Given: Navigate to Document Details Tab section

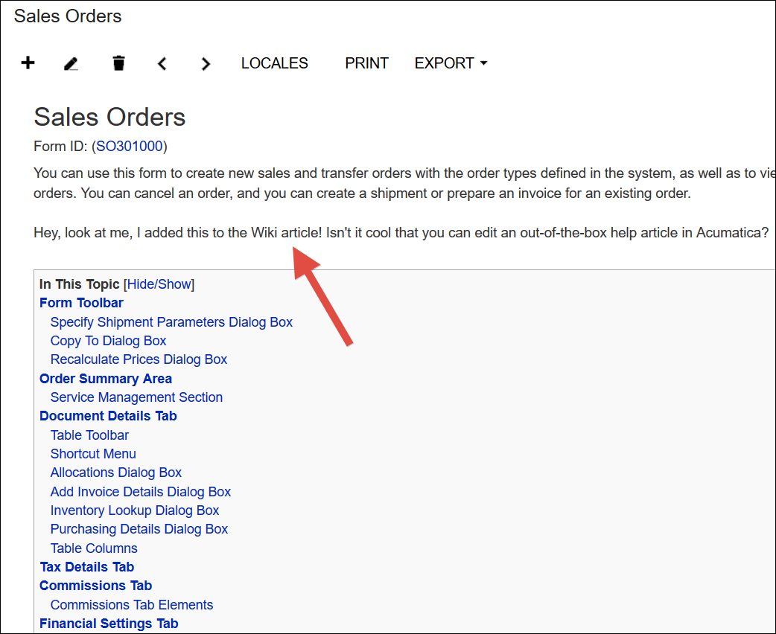Looking at the screenshot, I should (x=108, y=416).
